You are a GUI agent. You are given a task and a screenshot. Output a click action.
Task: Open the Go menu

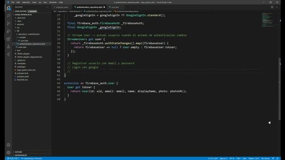(40, 2)
